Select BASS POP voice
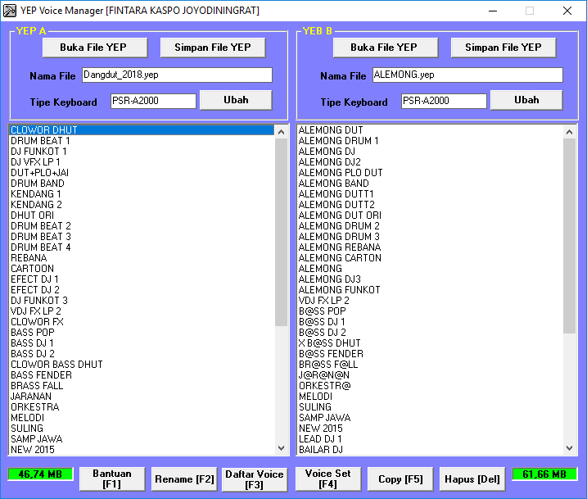Viewport: 587px width, 499px height. 141,333
